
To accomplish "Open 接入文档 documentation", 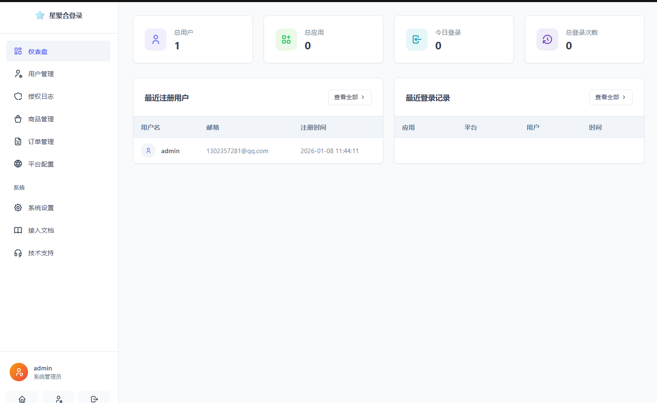I will pos(41,231).
